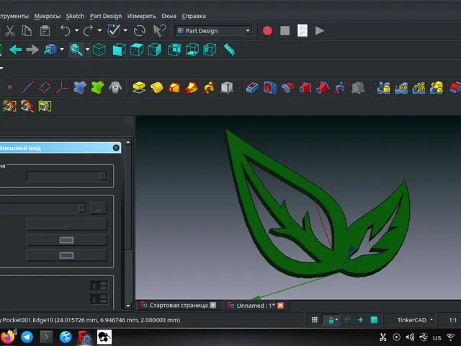
Task: Open the Измерить menu
Action: coord(141,16)
